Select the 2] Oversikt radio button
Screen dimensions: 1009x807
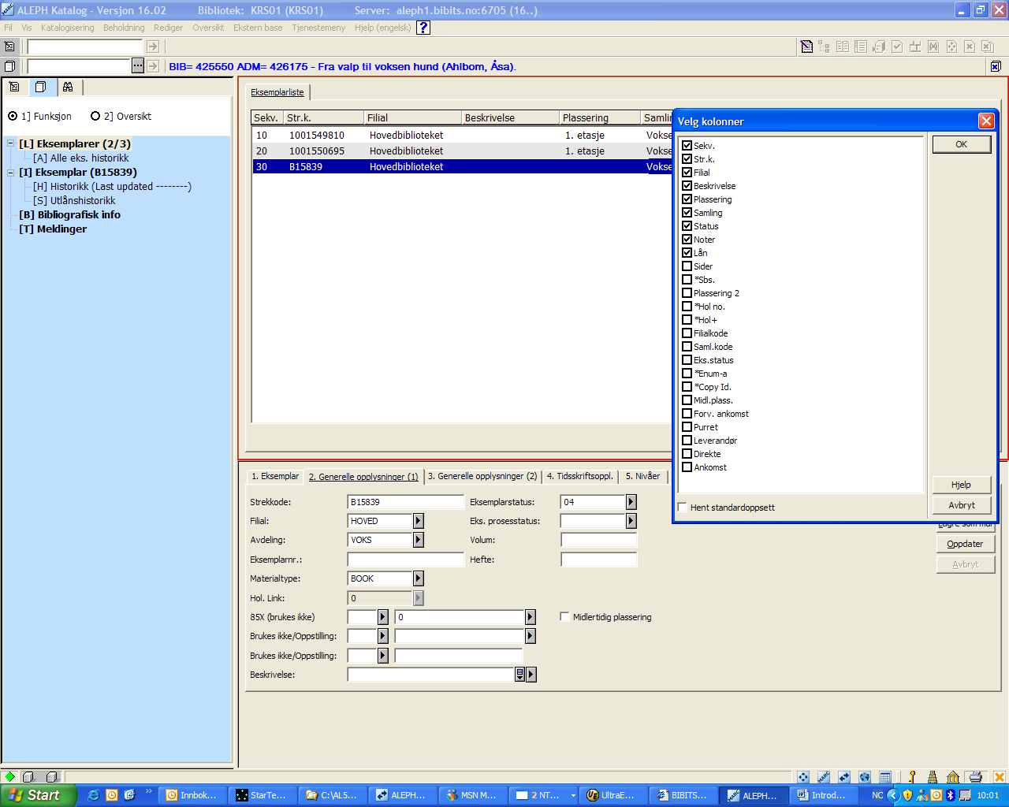pyautogui.click(x=95, y=117)
